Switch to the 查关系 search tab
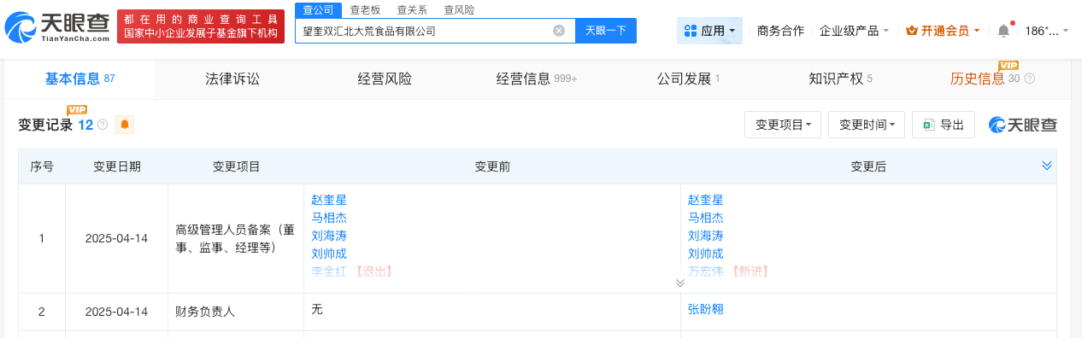This screenshot has height=338, width=1082. [x=412, y=10]
